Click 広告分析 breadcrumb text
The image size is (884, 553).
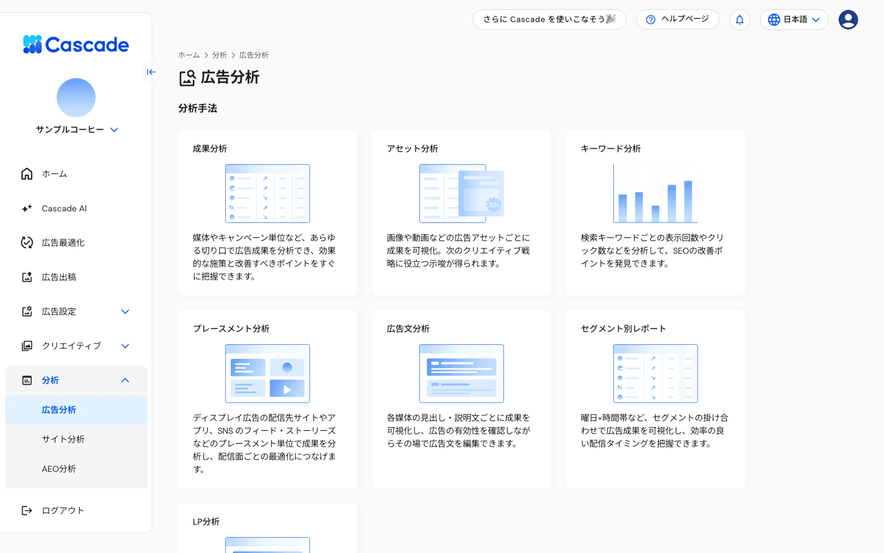(x=254, y=55)
